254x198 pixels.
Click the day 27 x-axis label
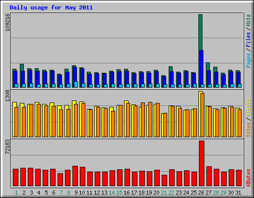point(208,193)
